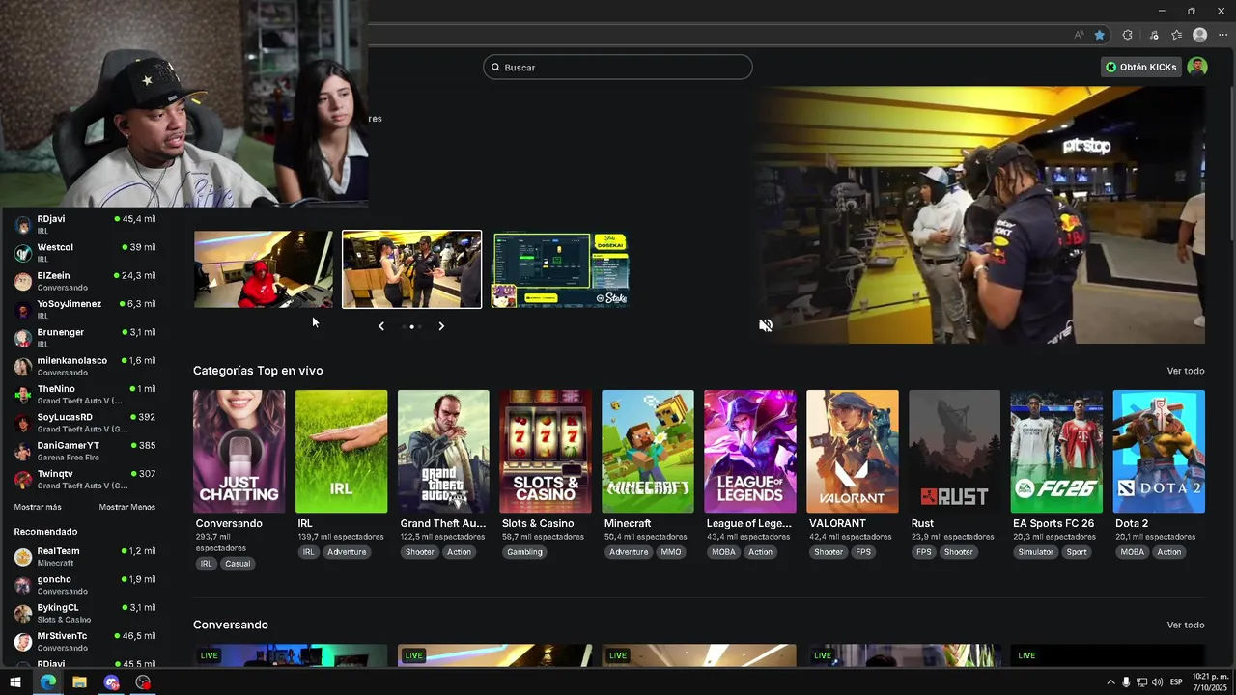Click the taskbar volume icon
The image size is (1236, 695).
click(x=1157, y=682)
